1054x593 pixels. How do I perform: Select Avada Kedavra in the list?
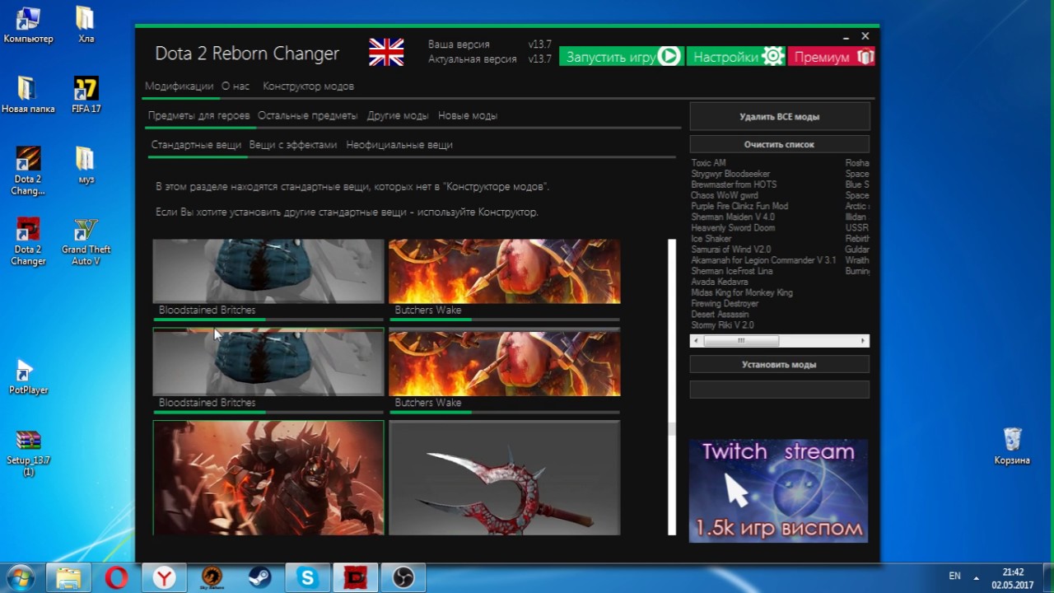tap(720, 282)
